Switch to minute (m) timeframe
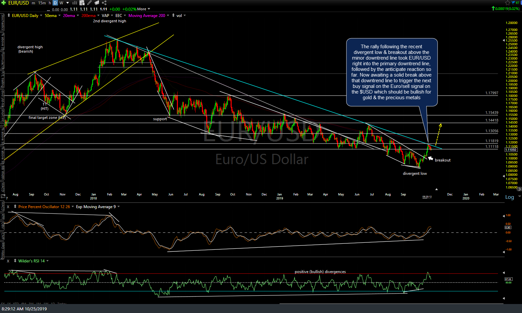This screenshot has height=313, width=522. tap(33, 3)
